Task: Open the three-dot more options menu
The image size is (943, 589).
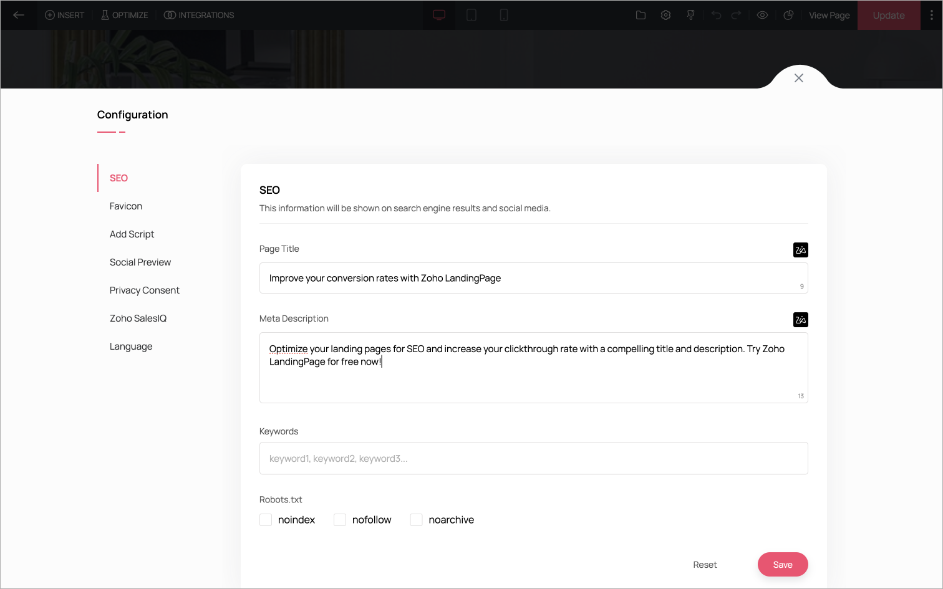Action: [x=932, y=15]
